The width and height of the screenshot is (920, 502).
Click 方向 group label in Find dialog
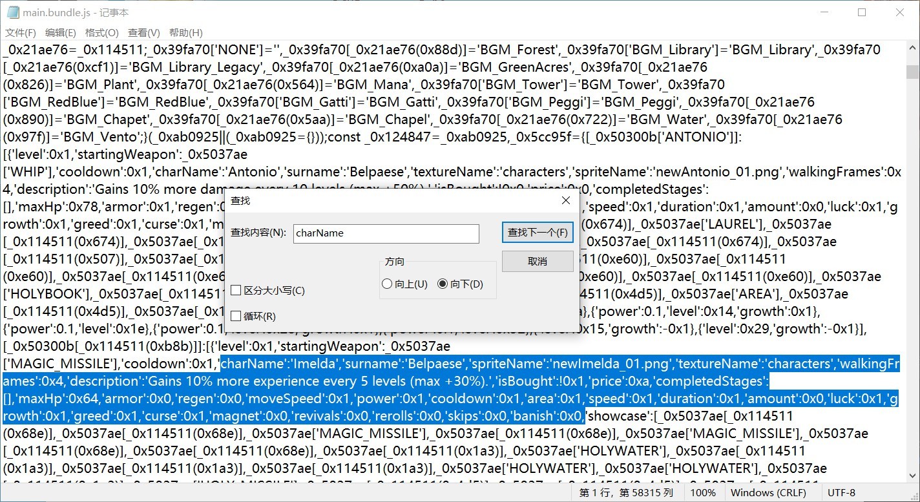(394, 262)
